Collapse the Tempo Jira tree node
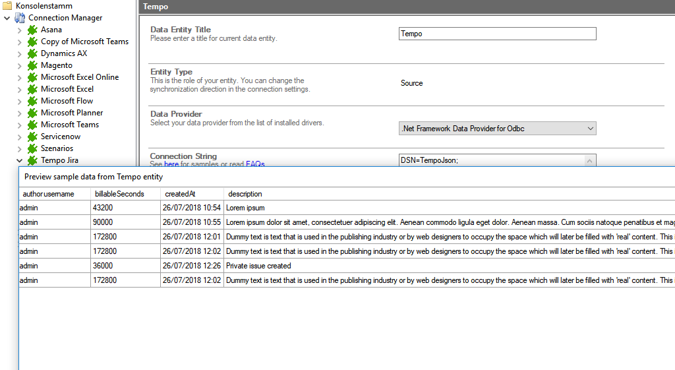This screenshot has width=675, height=370. tap(19, 160)
